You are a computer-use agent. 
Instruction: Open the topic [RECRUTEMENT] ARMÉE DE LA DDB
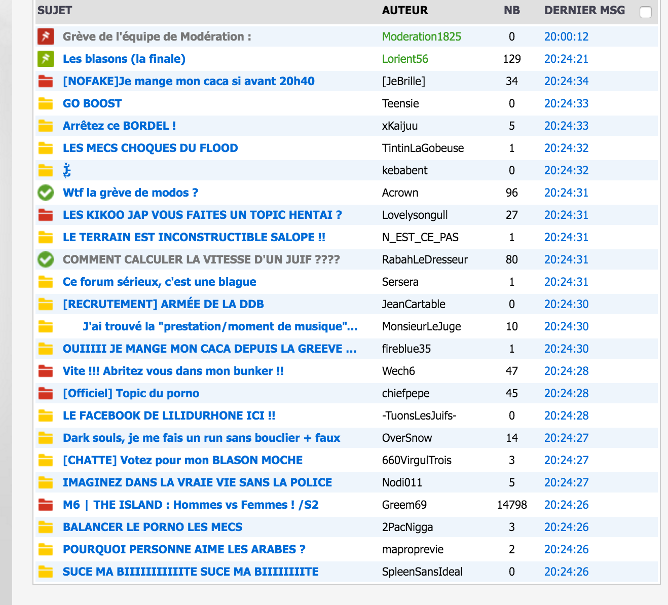(x=163, y=304)
